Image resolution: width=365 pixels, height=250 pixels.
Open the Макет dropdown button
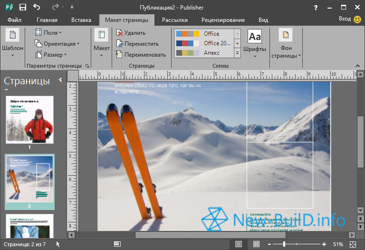[102, 43]
